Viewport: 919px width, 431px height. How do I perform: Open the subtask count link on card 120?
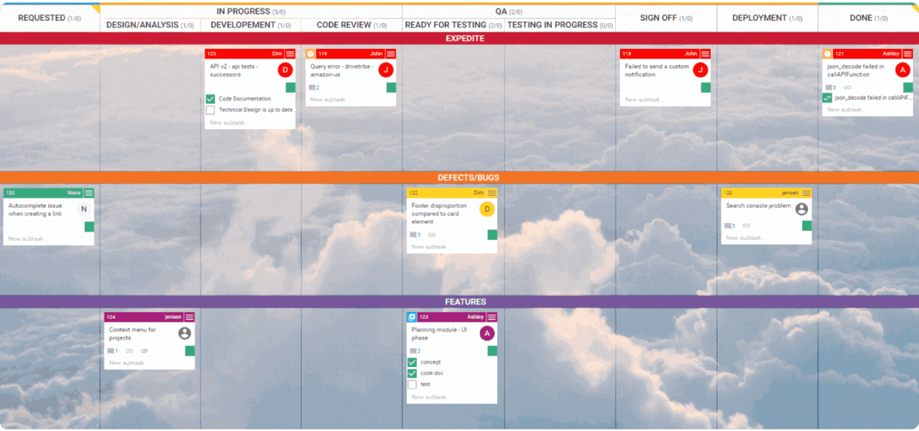(732, 226)
